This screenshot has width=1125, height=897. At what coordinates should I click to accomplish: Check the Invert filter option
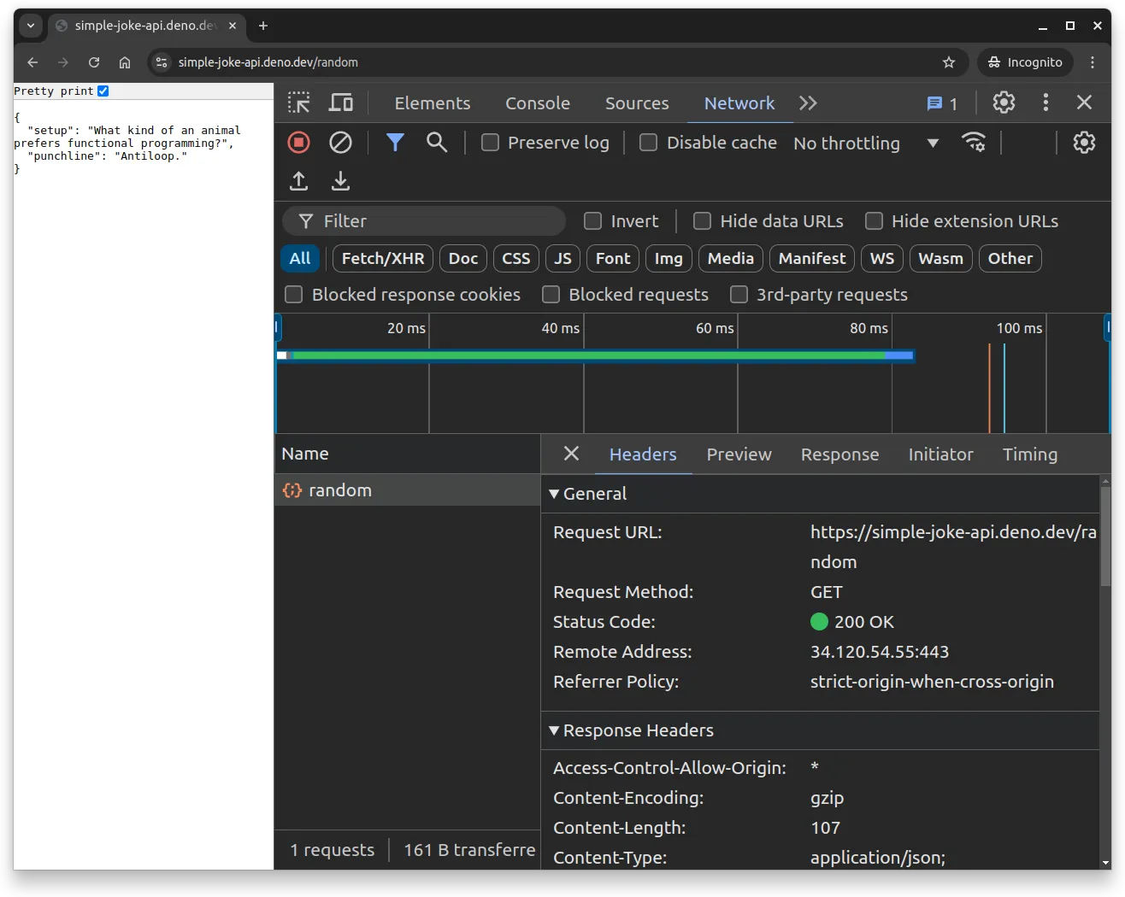pyautogui.click(x=592, y=220)
